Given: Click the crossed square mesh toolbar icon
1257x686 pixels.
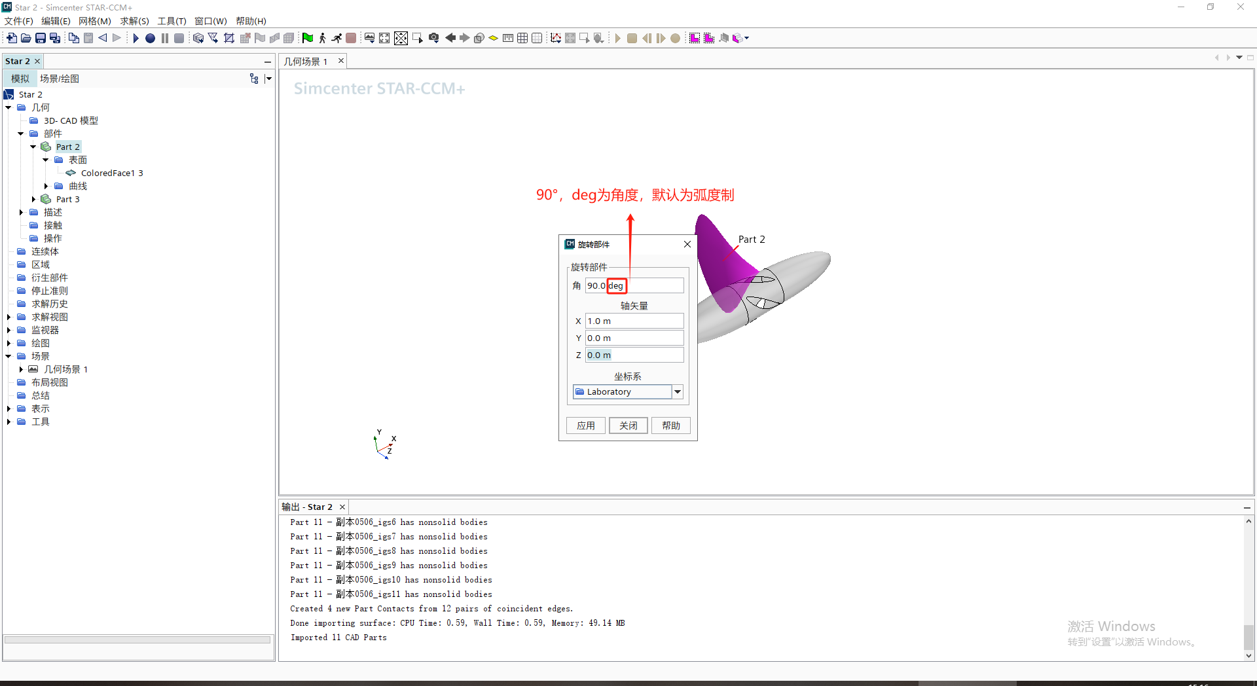Looking at the screenshot, I should coord(229,38).
